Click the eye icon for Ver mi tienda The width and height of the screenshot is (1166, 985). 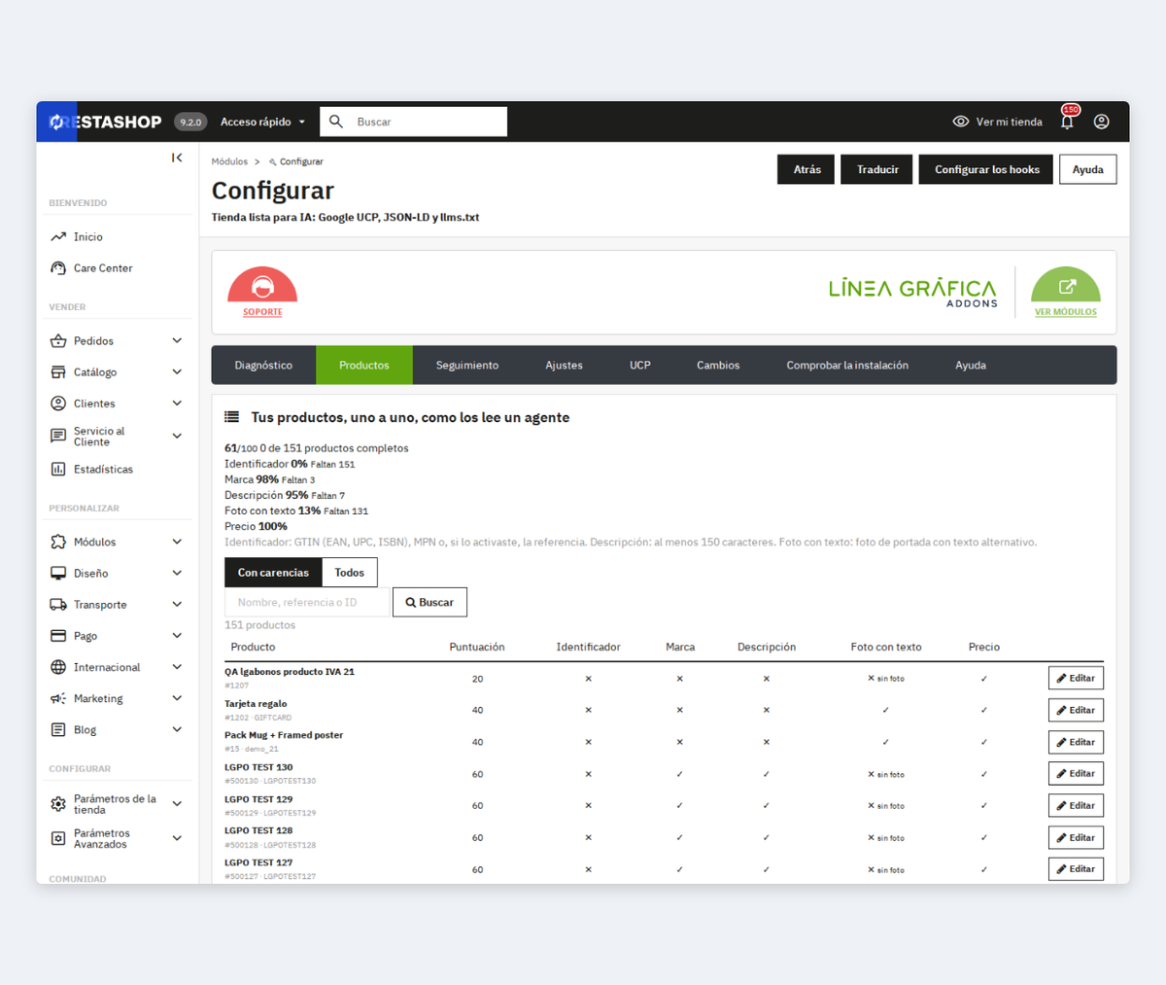click(x=961, y=122)
